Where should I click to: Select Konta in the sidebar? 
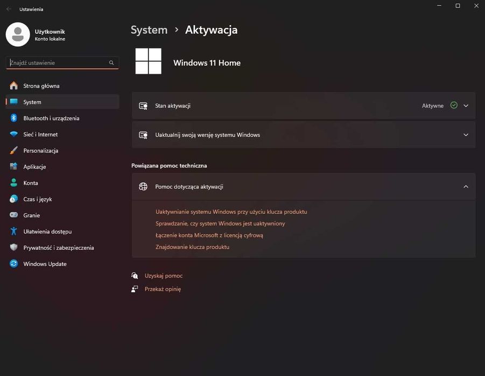62,183
